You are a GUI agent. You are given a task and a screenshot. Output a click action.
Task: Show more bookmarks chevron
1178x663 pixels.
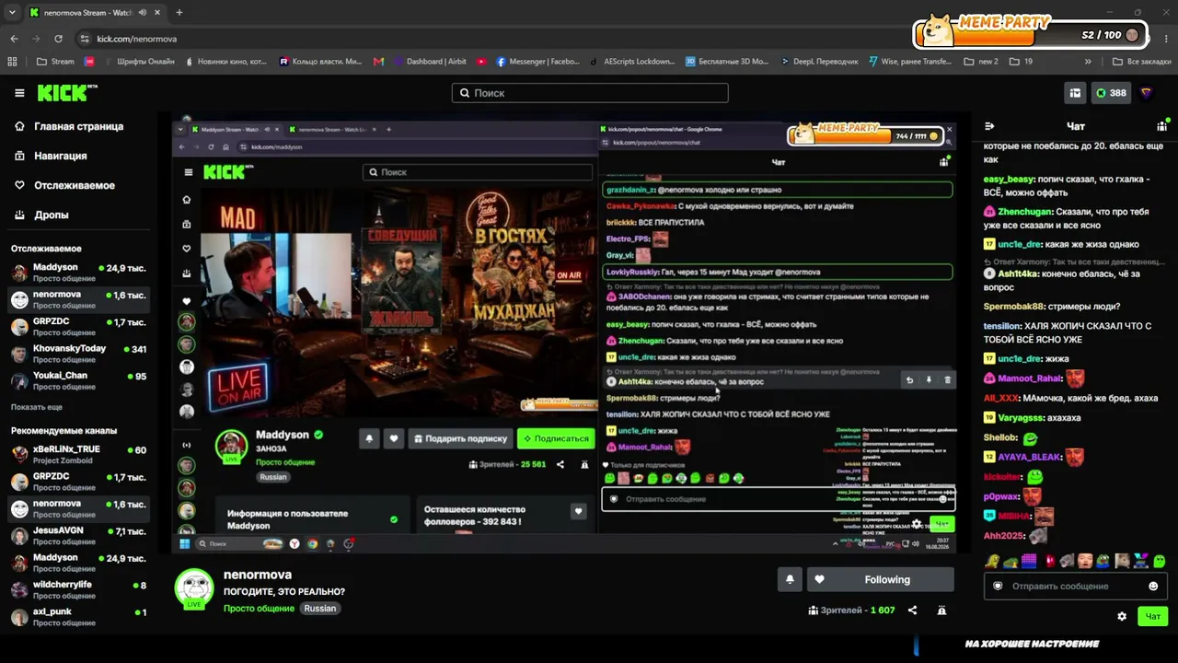(x=1088, y=62)
